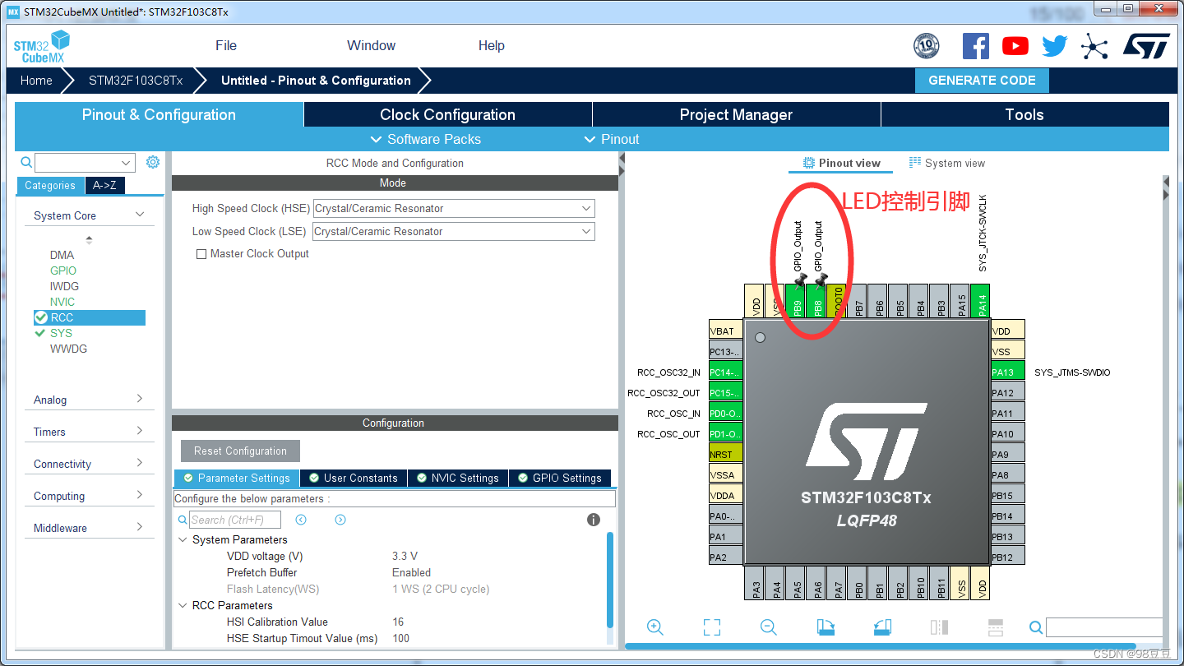Open the Pinout dropdown menu
The height and width of the screenshot is (666, 1184).
click(612, 140)
